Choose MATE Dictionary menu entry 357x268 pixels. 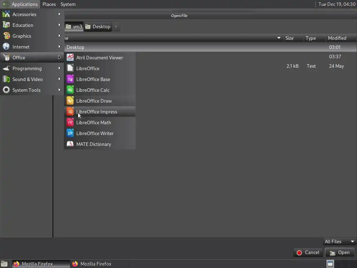pos(100,144)
